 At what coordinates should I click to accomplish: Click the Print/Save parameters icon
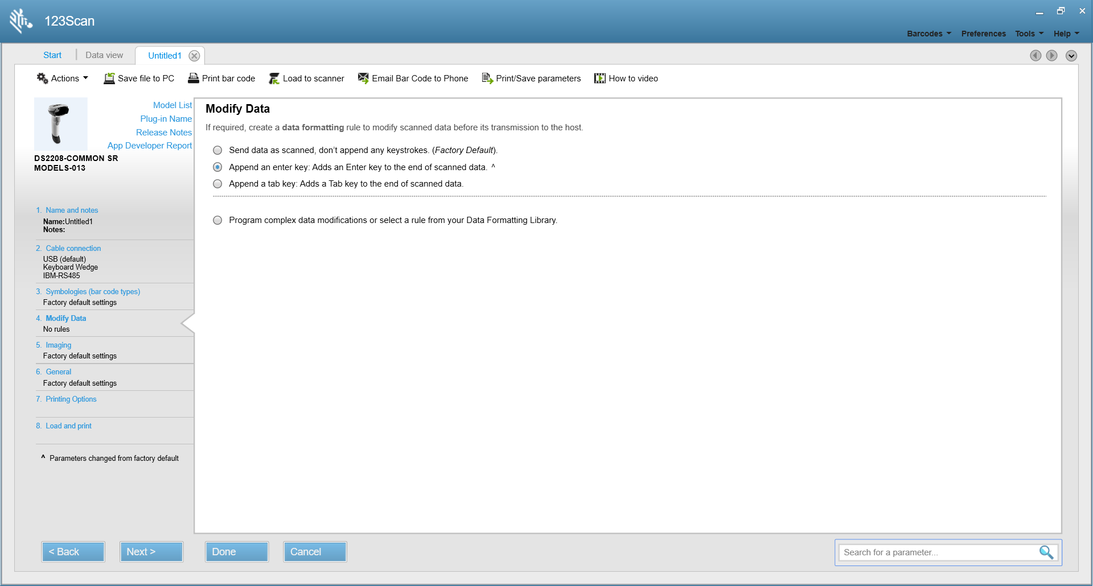point(487,79)
